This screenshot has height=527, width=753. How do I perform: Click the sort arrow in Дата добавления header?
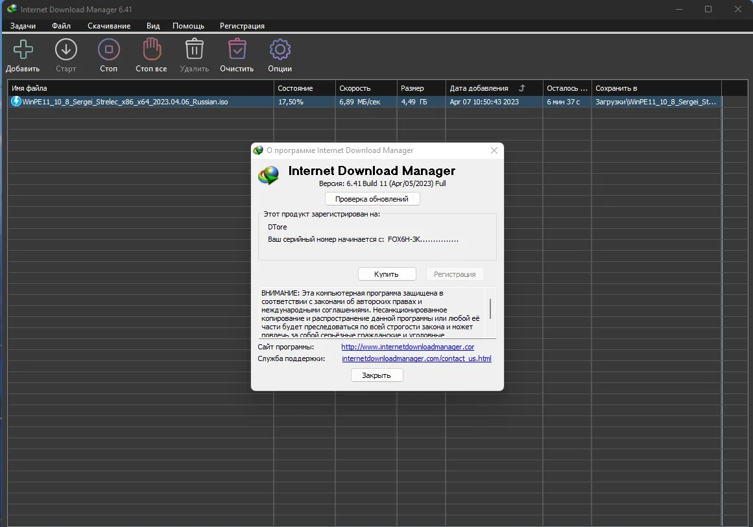pyautogui.click(x=522, y=88)
